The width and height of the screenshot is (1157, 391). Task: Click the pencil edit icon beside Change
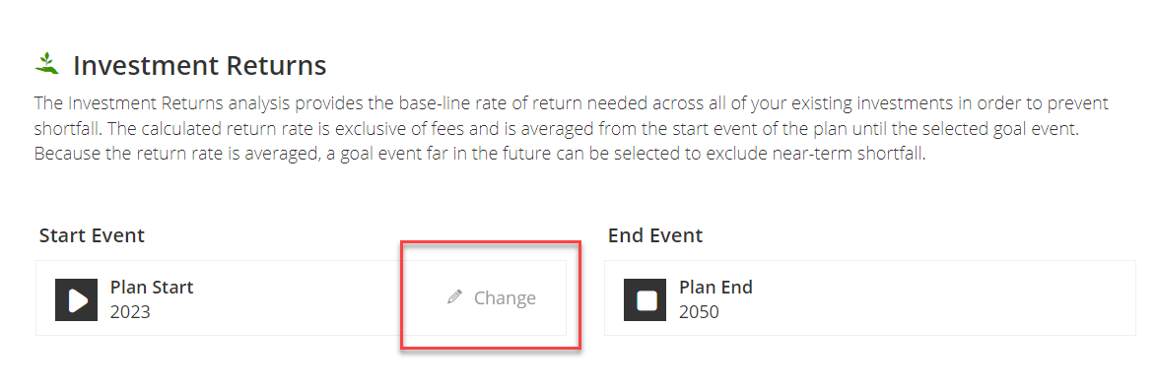(454, 297)
